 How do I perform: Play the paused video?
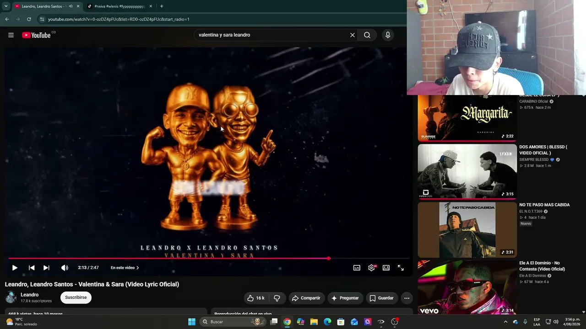pyautogui.click(x=15, y=268)
